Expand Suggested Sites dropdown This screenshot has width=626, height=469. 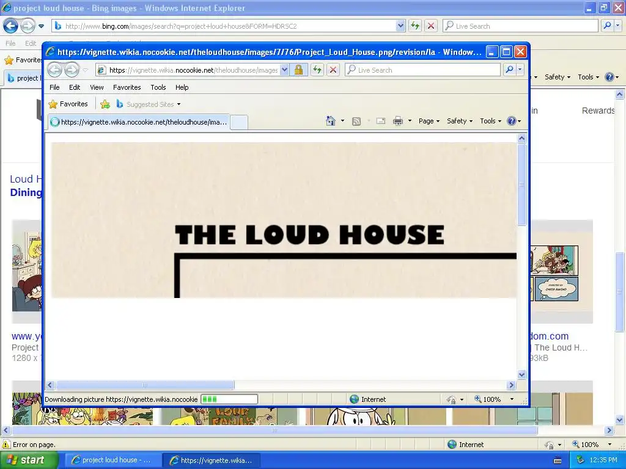179,104
